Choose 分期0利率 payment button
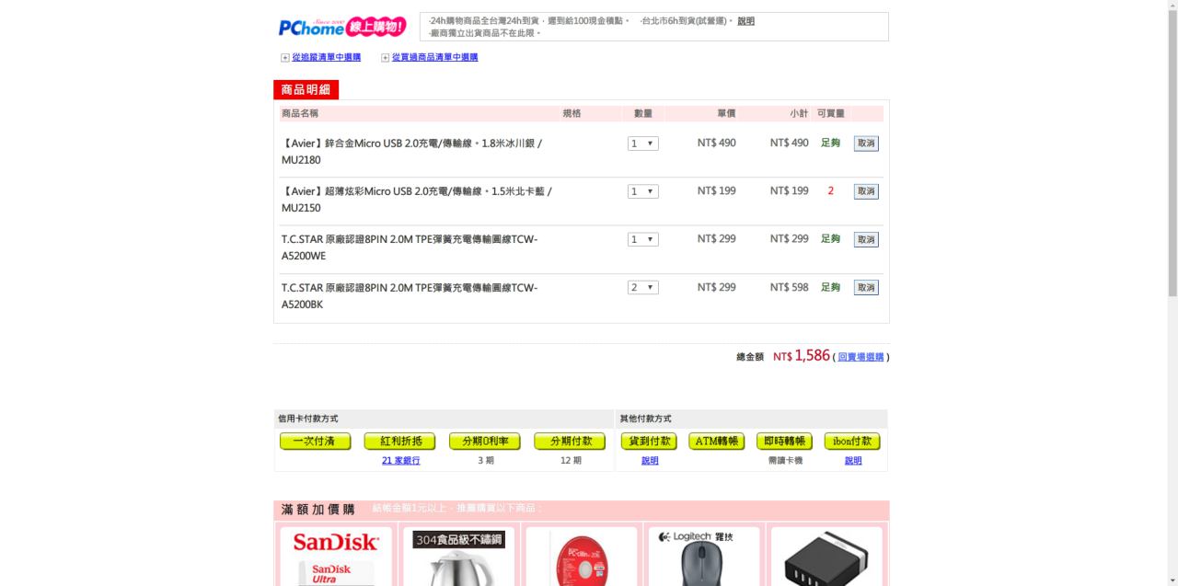 pos(485,442)
